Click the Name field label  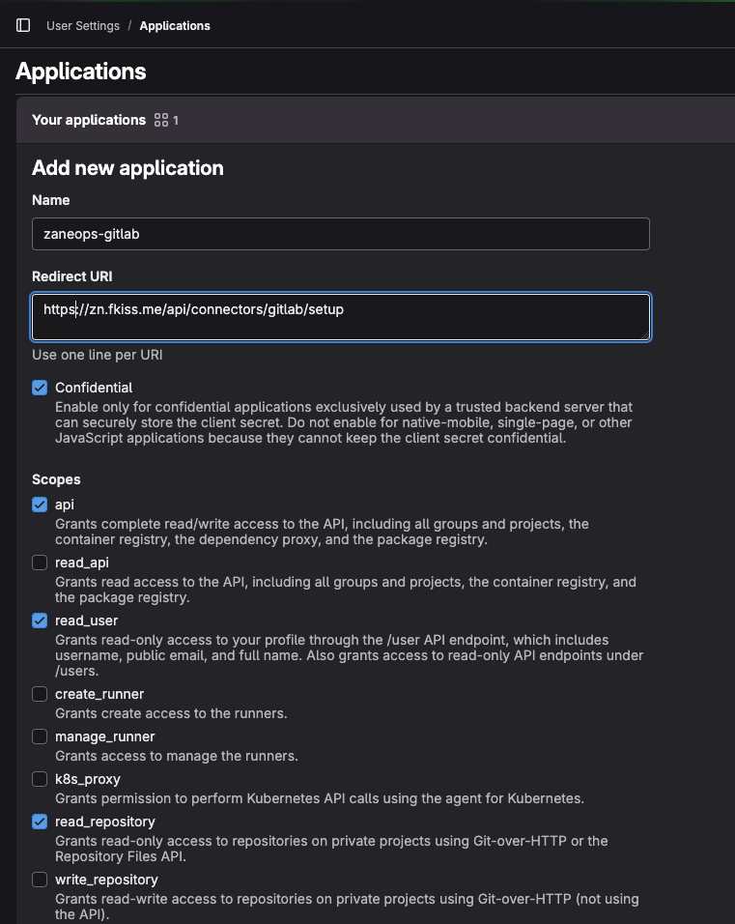[50, 200]
